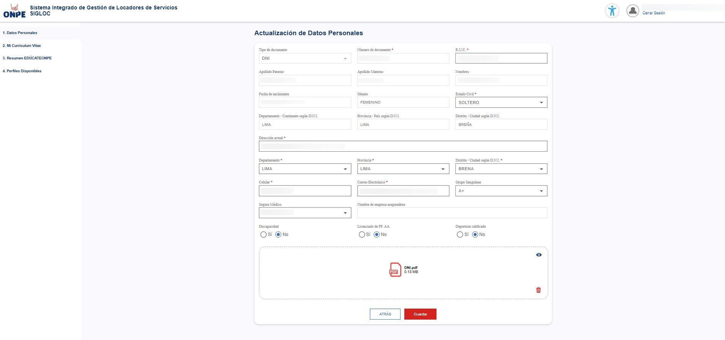Click the ATRÁS button
This screenshot has width=725, height=340.
point(385,314)
